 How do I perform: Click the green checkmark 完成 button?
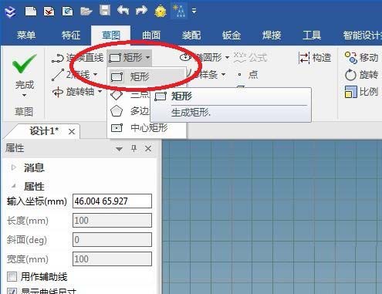pyautogui.click(x=25, y=63)
